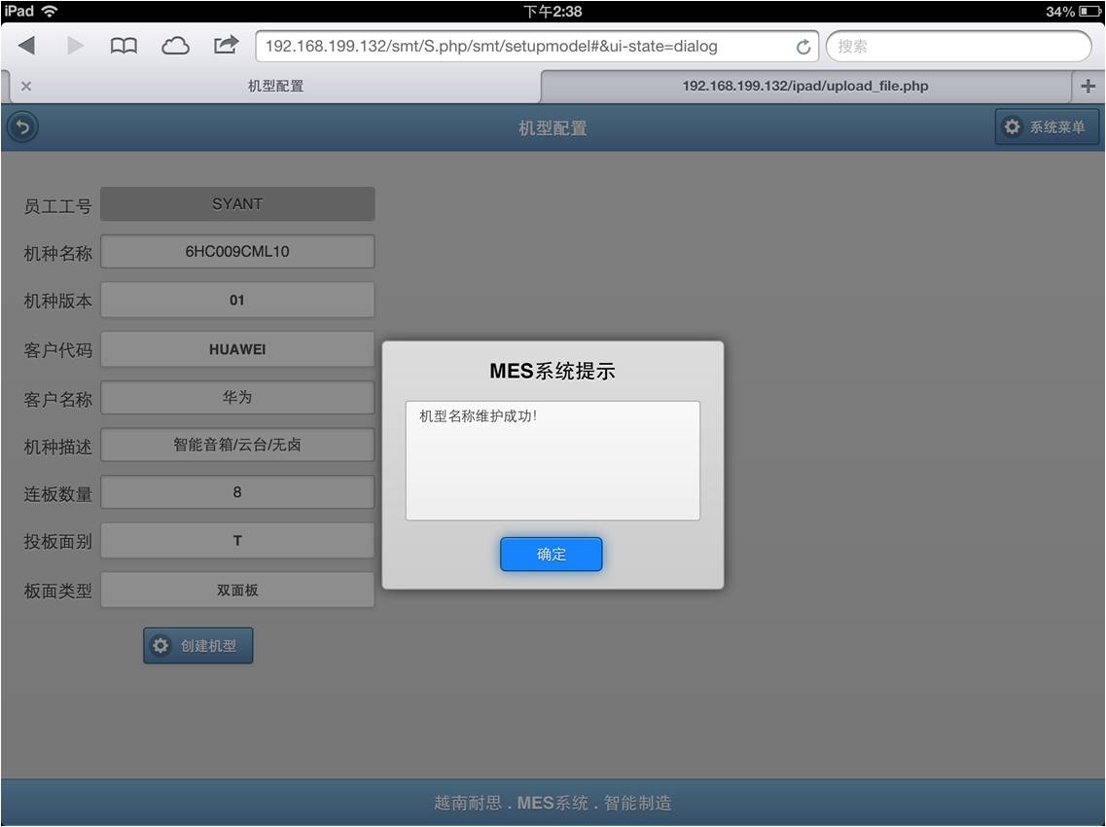Open iCloud tabs cloud icon
Screen dimensions: 1106x827
coord(175,46)
